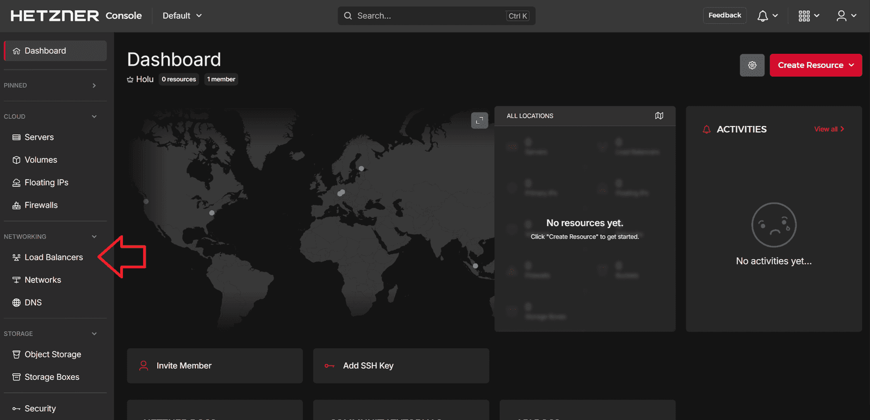870x420 pixels.
Task: Click the Hetzner logo
Action: coord(54,16)
